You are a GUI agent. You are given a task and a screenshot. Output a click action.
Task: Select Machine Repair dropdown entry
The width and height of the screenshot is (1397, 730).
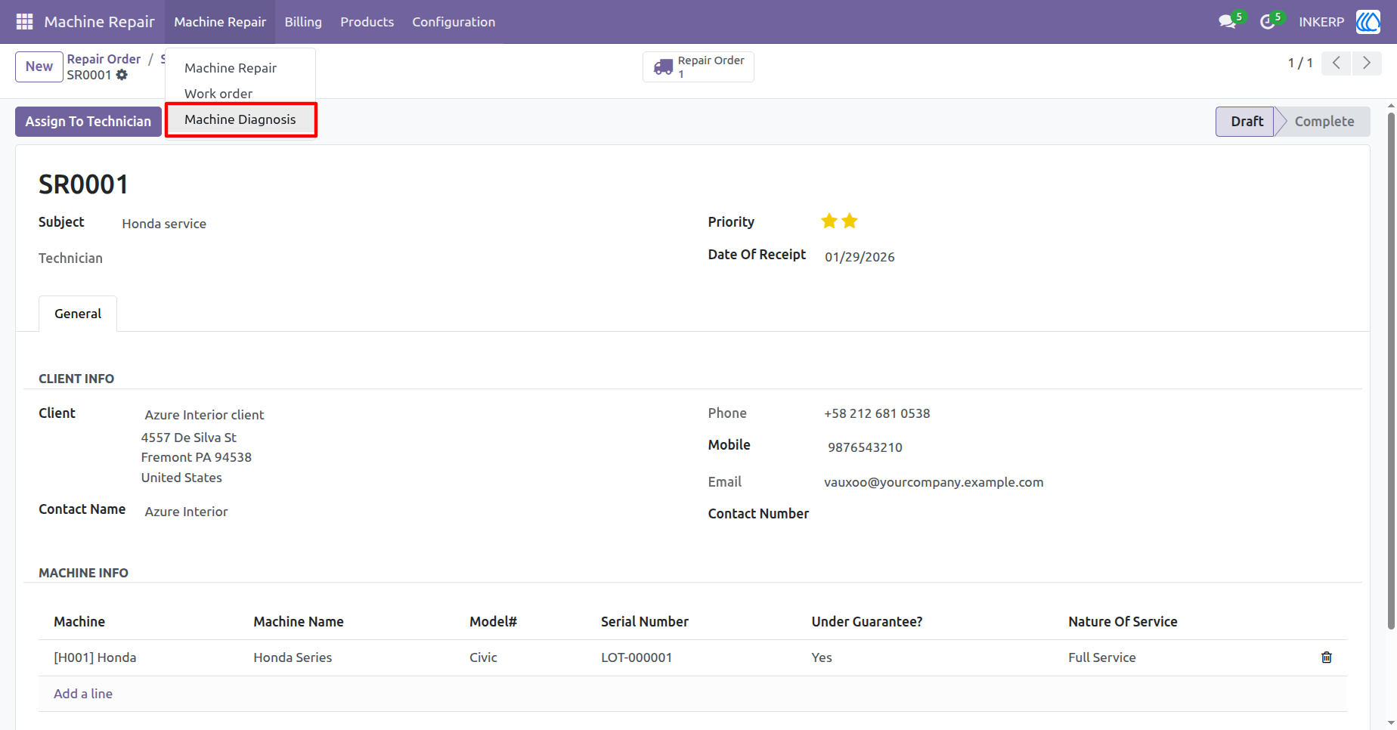click(240, 68)
